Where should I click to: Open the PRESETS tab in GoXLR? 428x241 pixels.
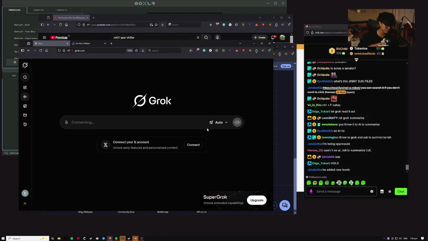(62, 10)
